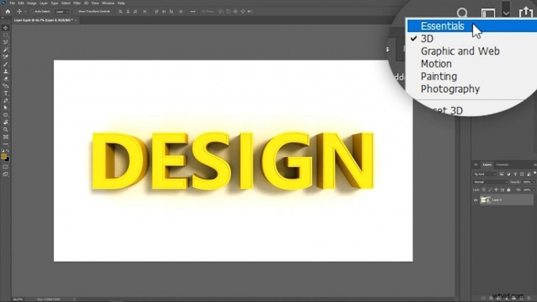Open the Filter menu

[x=77, y=3]
